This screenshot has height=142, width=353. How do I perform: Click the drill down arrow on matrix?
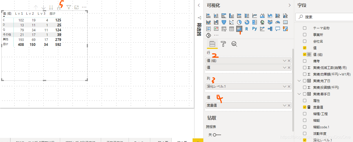point(43,7)
